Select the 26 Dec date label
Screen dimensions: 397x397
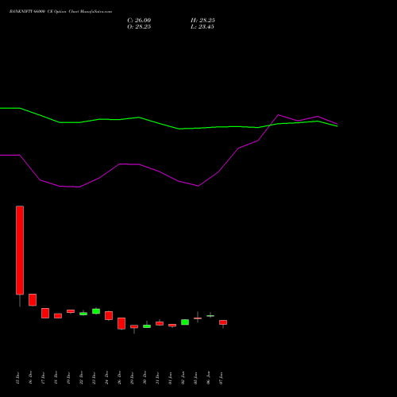point(119,378)
